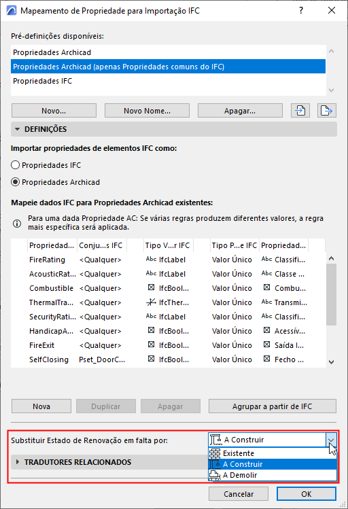Screen dimensions: 348x509
Task: Select the ThermalTra... mapping row
Action: (x=168, y=302)
